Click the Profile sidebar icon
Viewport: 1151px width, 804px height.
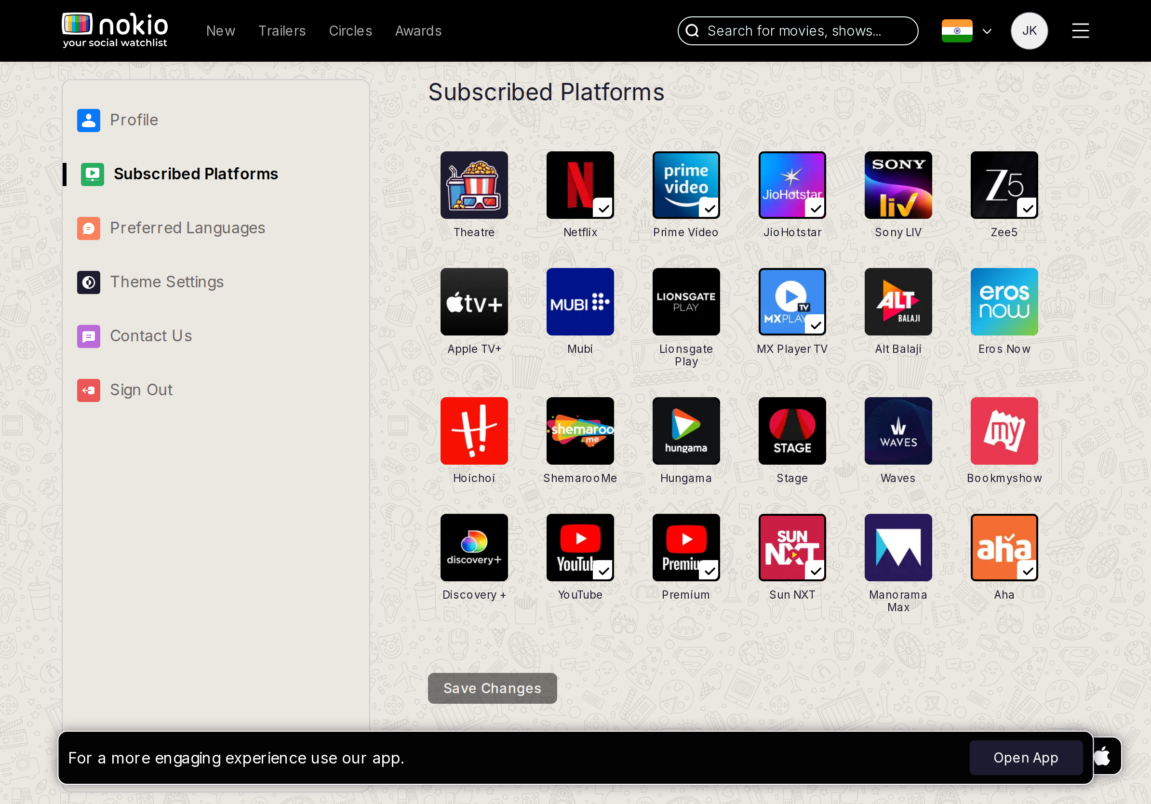(89, 121)
